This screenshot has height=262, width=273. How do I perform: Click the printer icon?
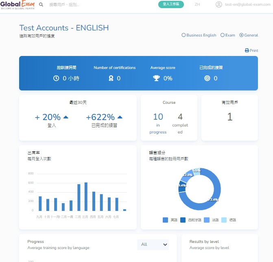click(x=247, y=51)
